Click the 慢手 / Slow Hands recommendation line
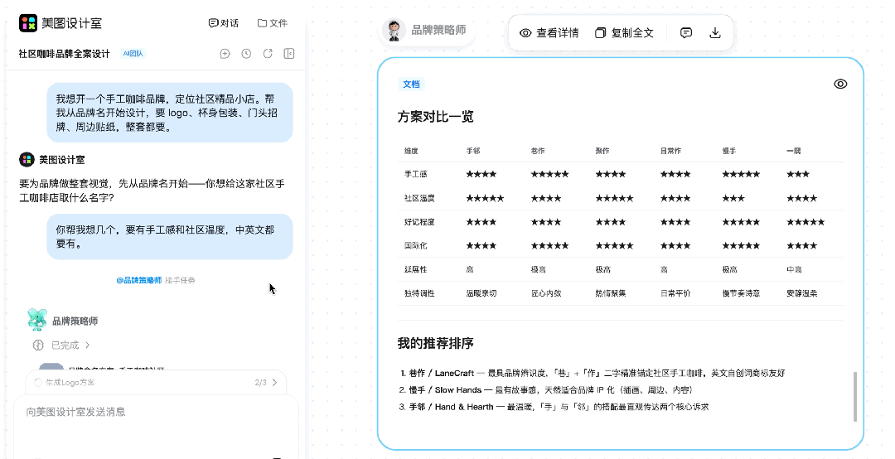 point(545,390)
